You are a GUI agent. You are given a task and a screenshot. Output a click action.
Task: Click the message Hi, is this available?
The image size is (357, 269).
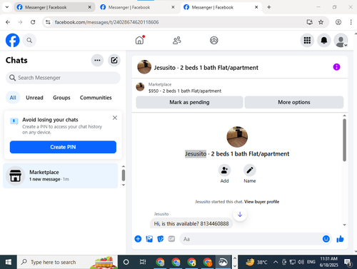191,223
